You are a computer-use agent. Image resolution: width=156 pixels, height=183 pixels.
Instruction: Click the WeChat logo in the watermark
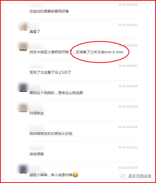pos(123,176)
